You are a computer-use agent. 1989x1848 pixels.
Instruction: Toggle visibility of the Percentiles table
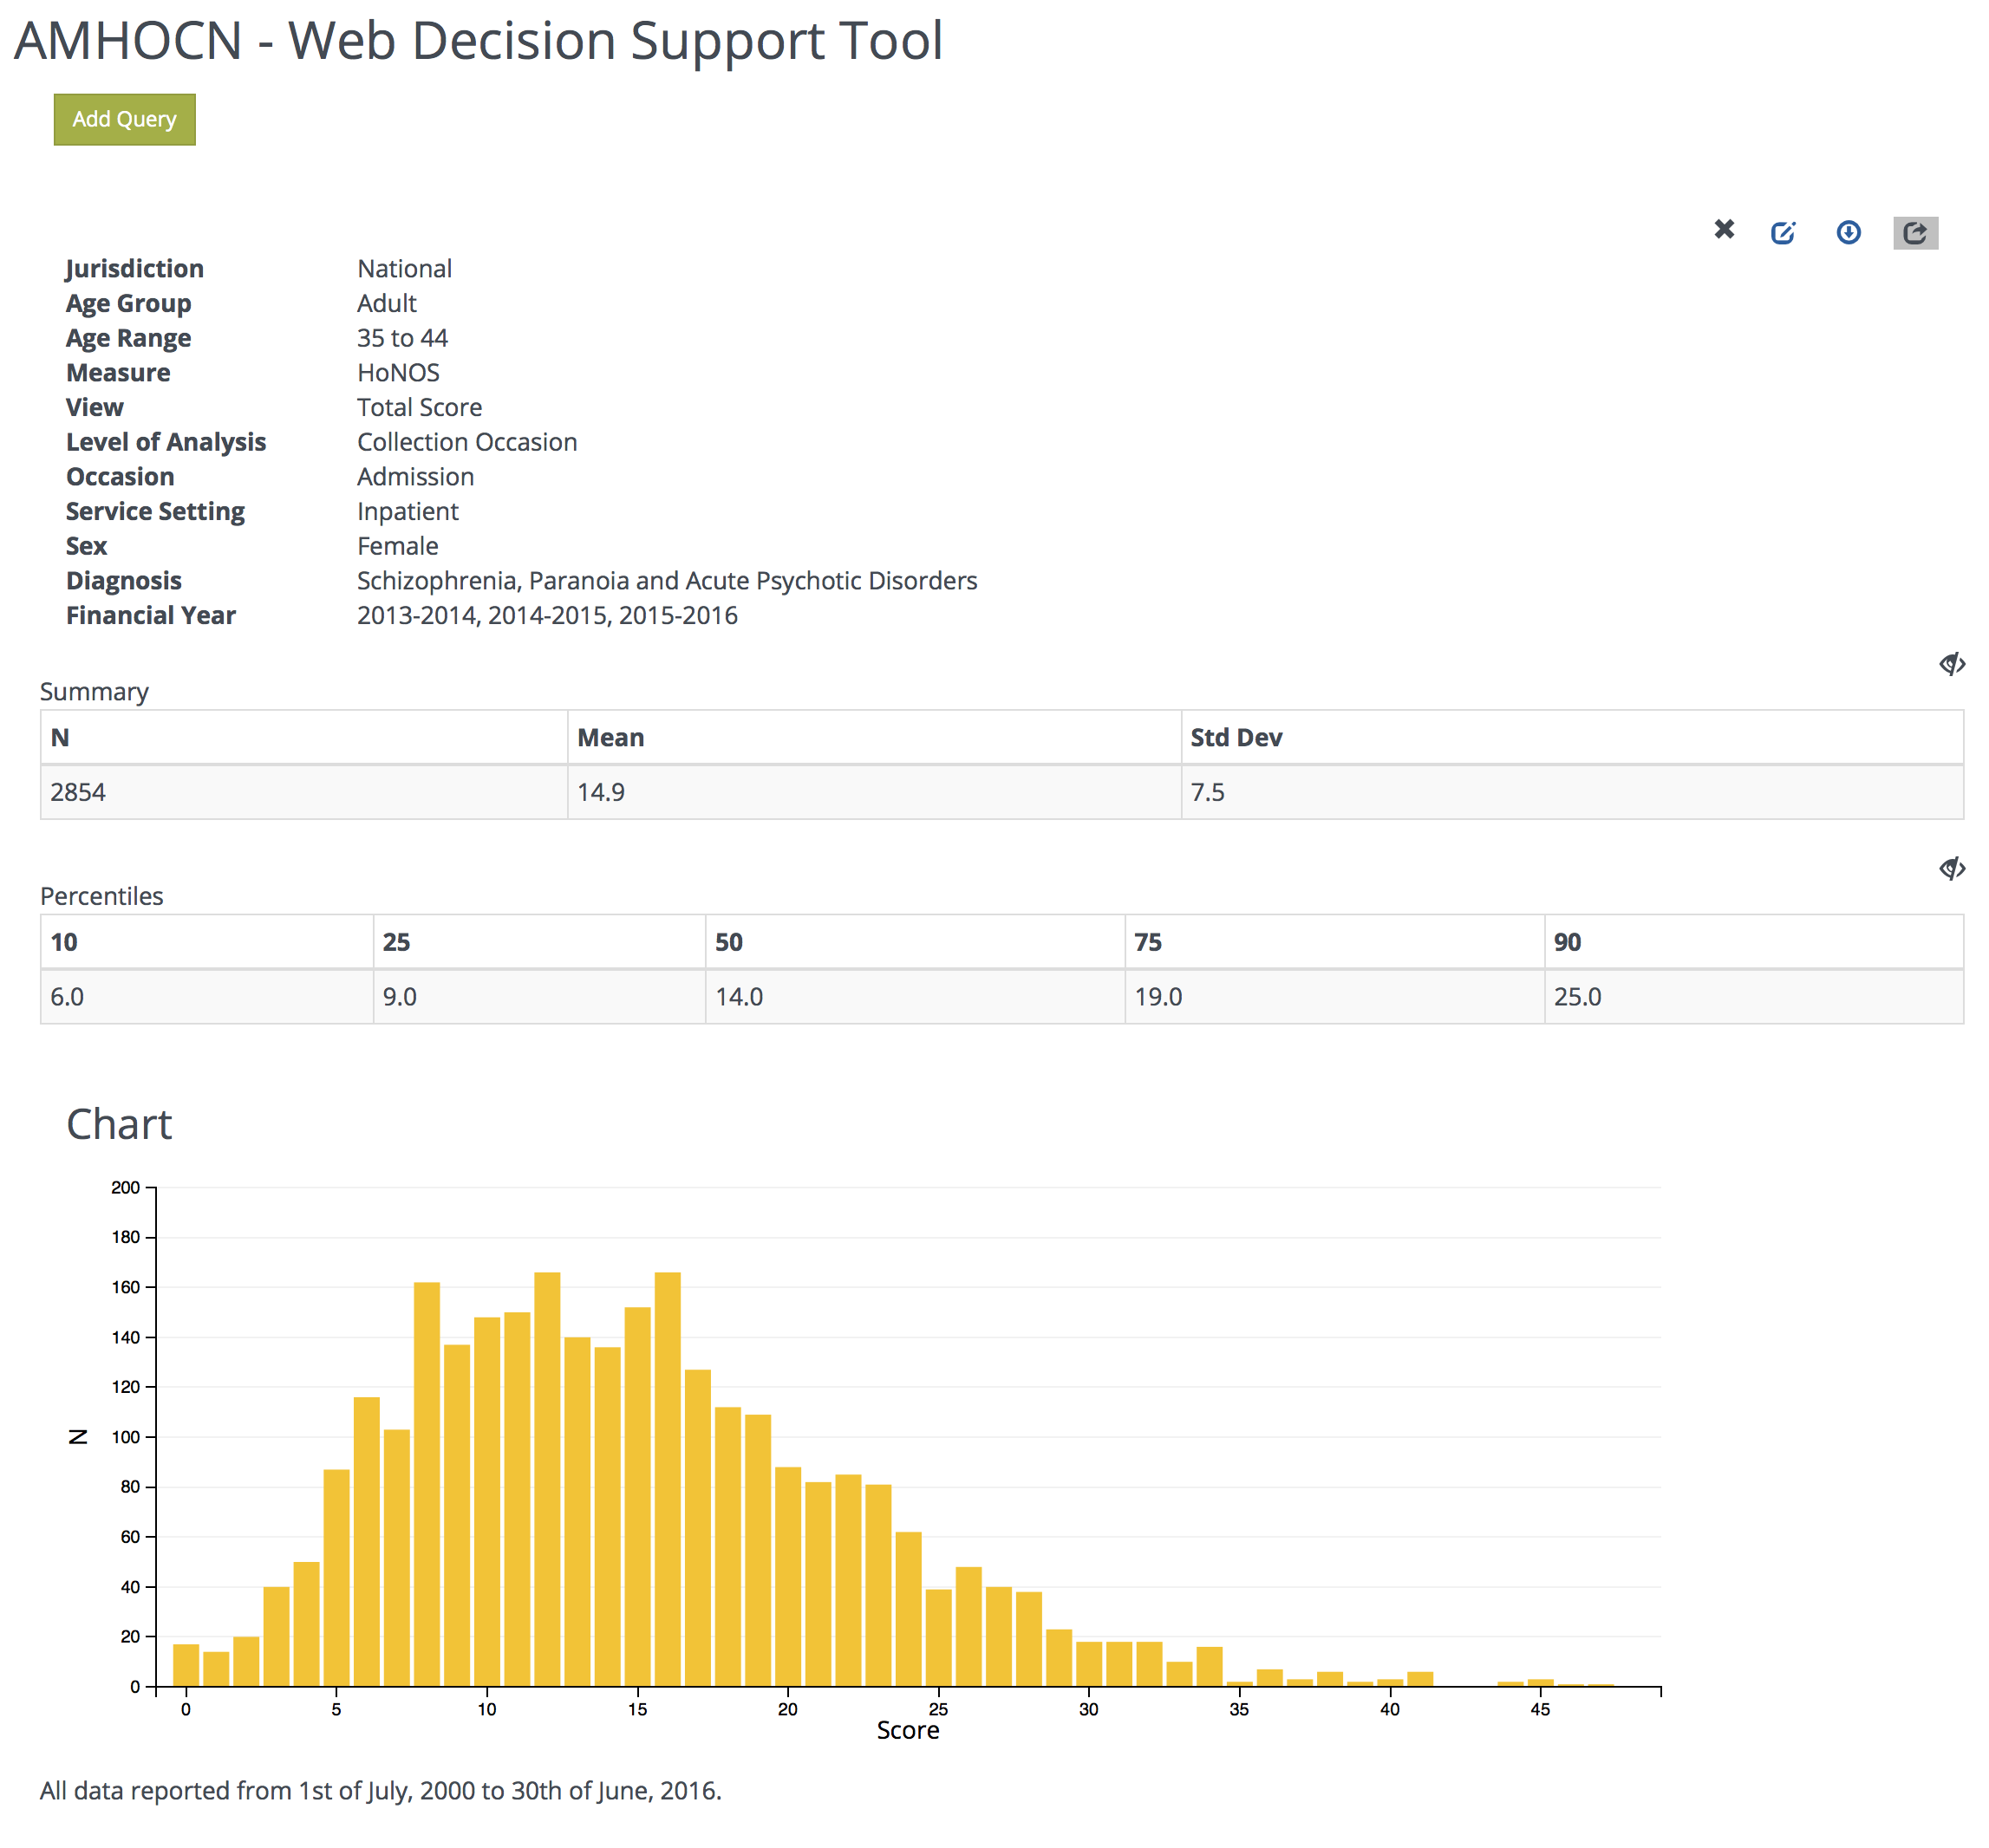tap(1951, 868)
